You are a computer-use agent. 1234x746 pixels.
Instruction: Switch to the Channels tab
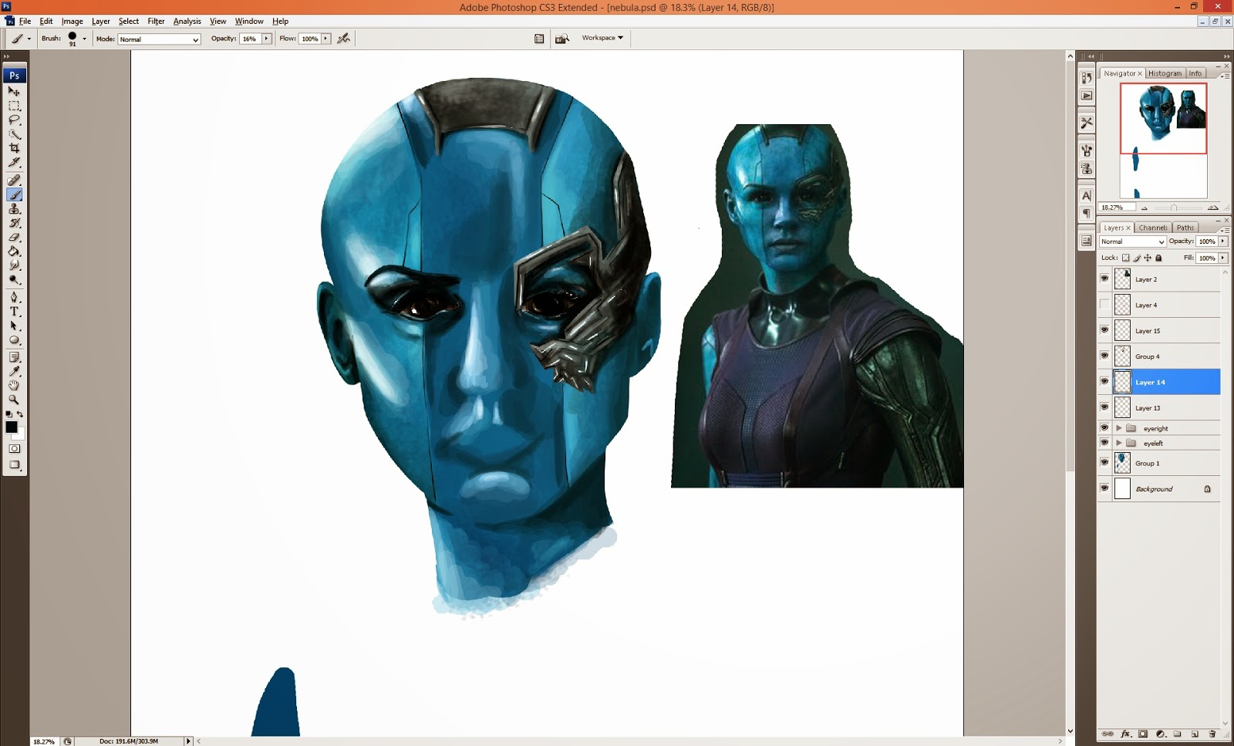coord(1153,228)
